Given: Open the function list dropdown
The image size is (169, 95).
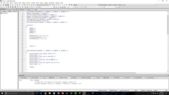Looking at the screenshot, I should pyautogui.click(x=156, y=5).
